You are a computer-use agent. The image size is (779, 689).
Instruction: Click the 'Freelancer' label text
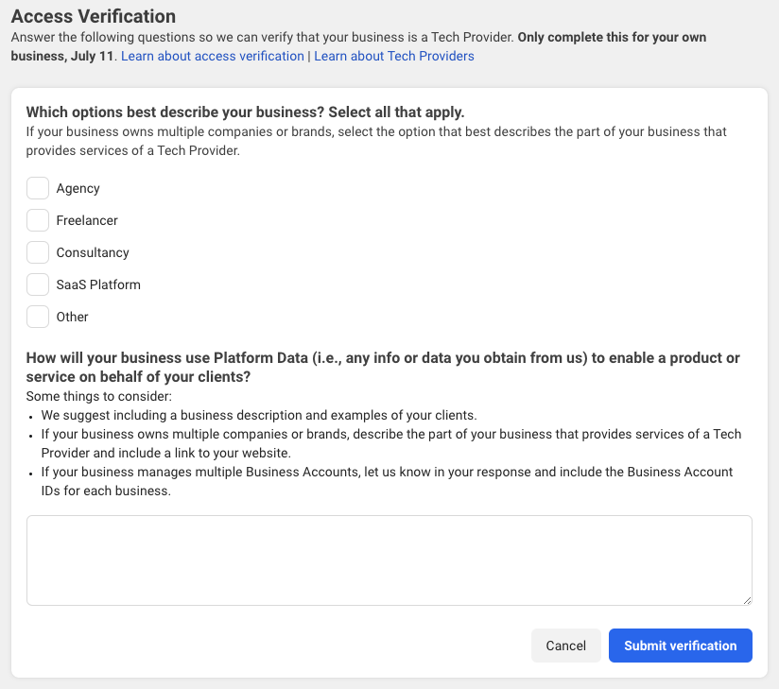pyautogui.click(x=87, y=220)
